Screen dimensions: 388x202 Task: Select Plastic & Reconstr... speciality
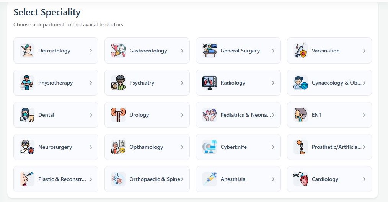coord(56,179)
